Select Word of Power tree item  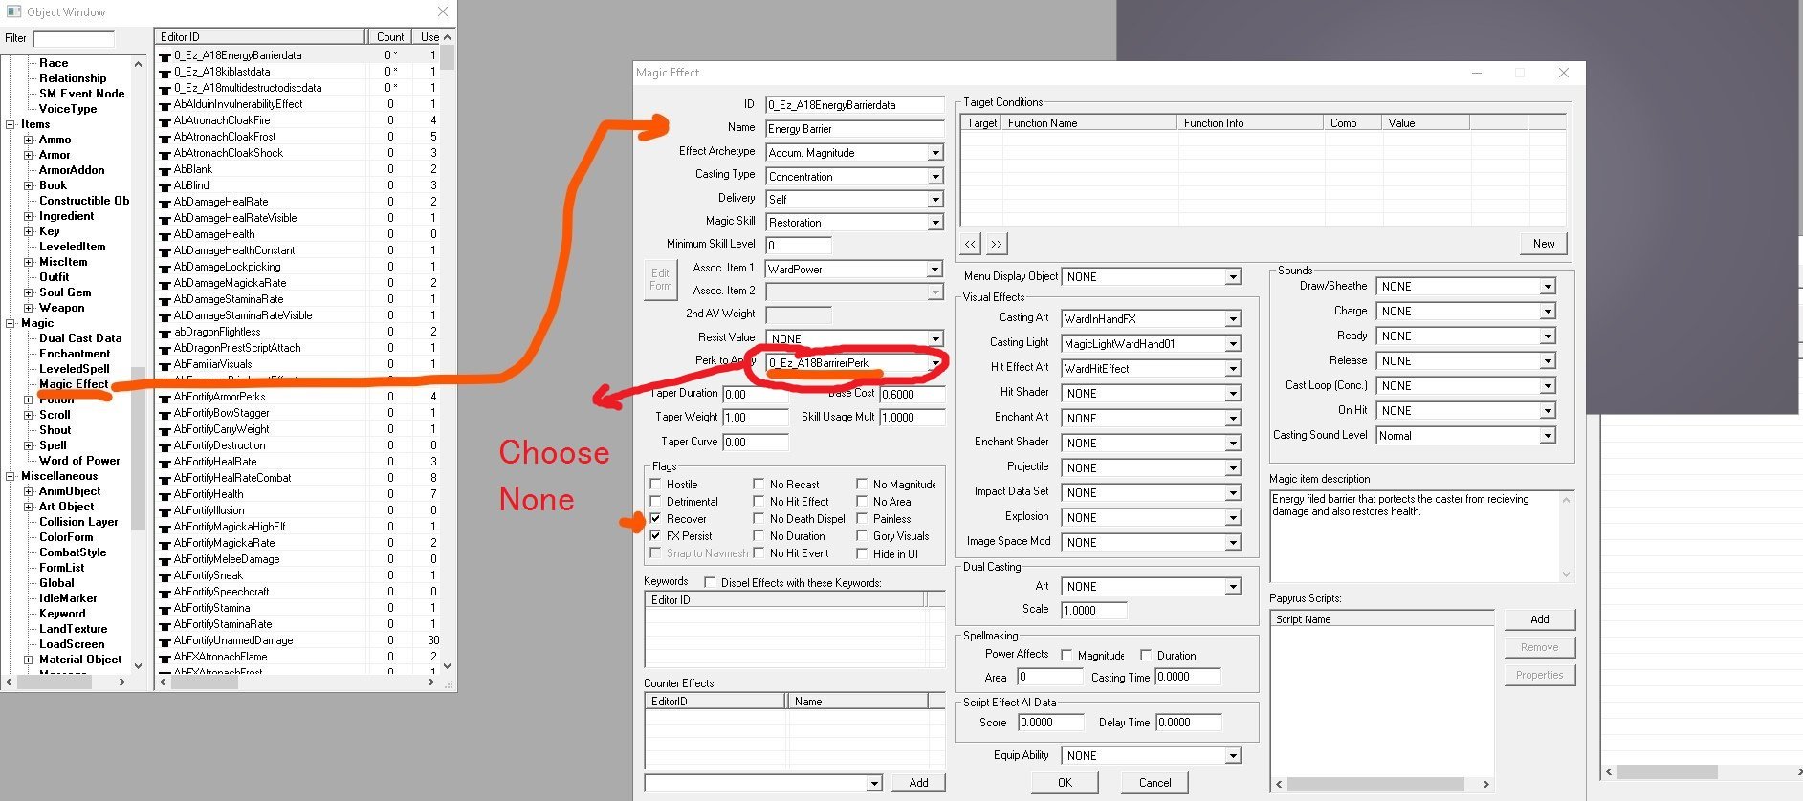click(x=79, y=461)
